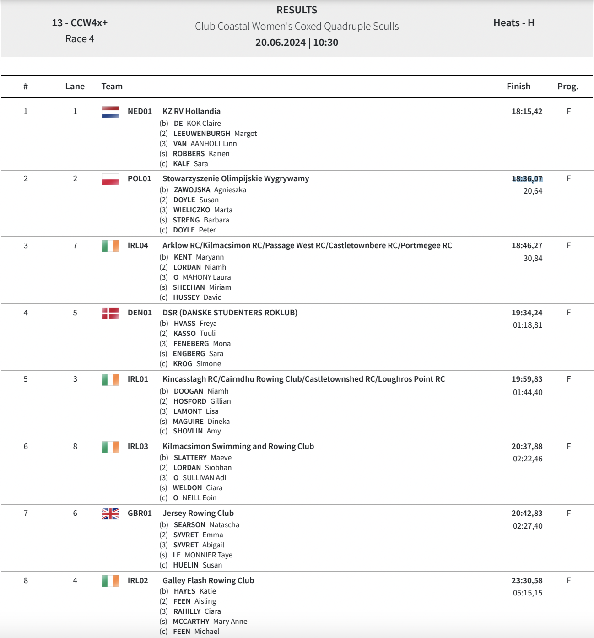Click the Irish flag beside IRL02
Screen dimensions: 594x638
point(110,581)
